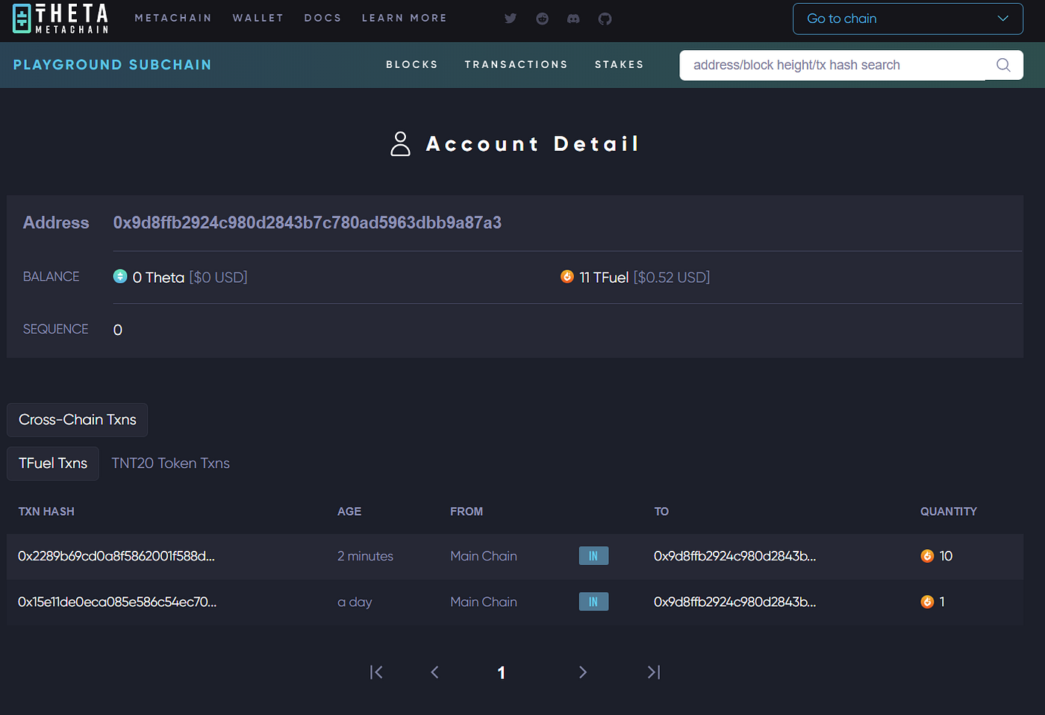Click the 0 Theta balance value
Viewport: 1045px width, 715px height.
click(x=158, y=278)
